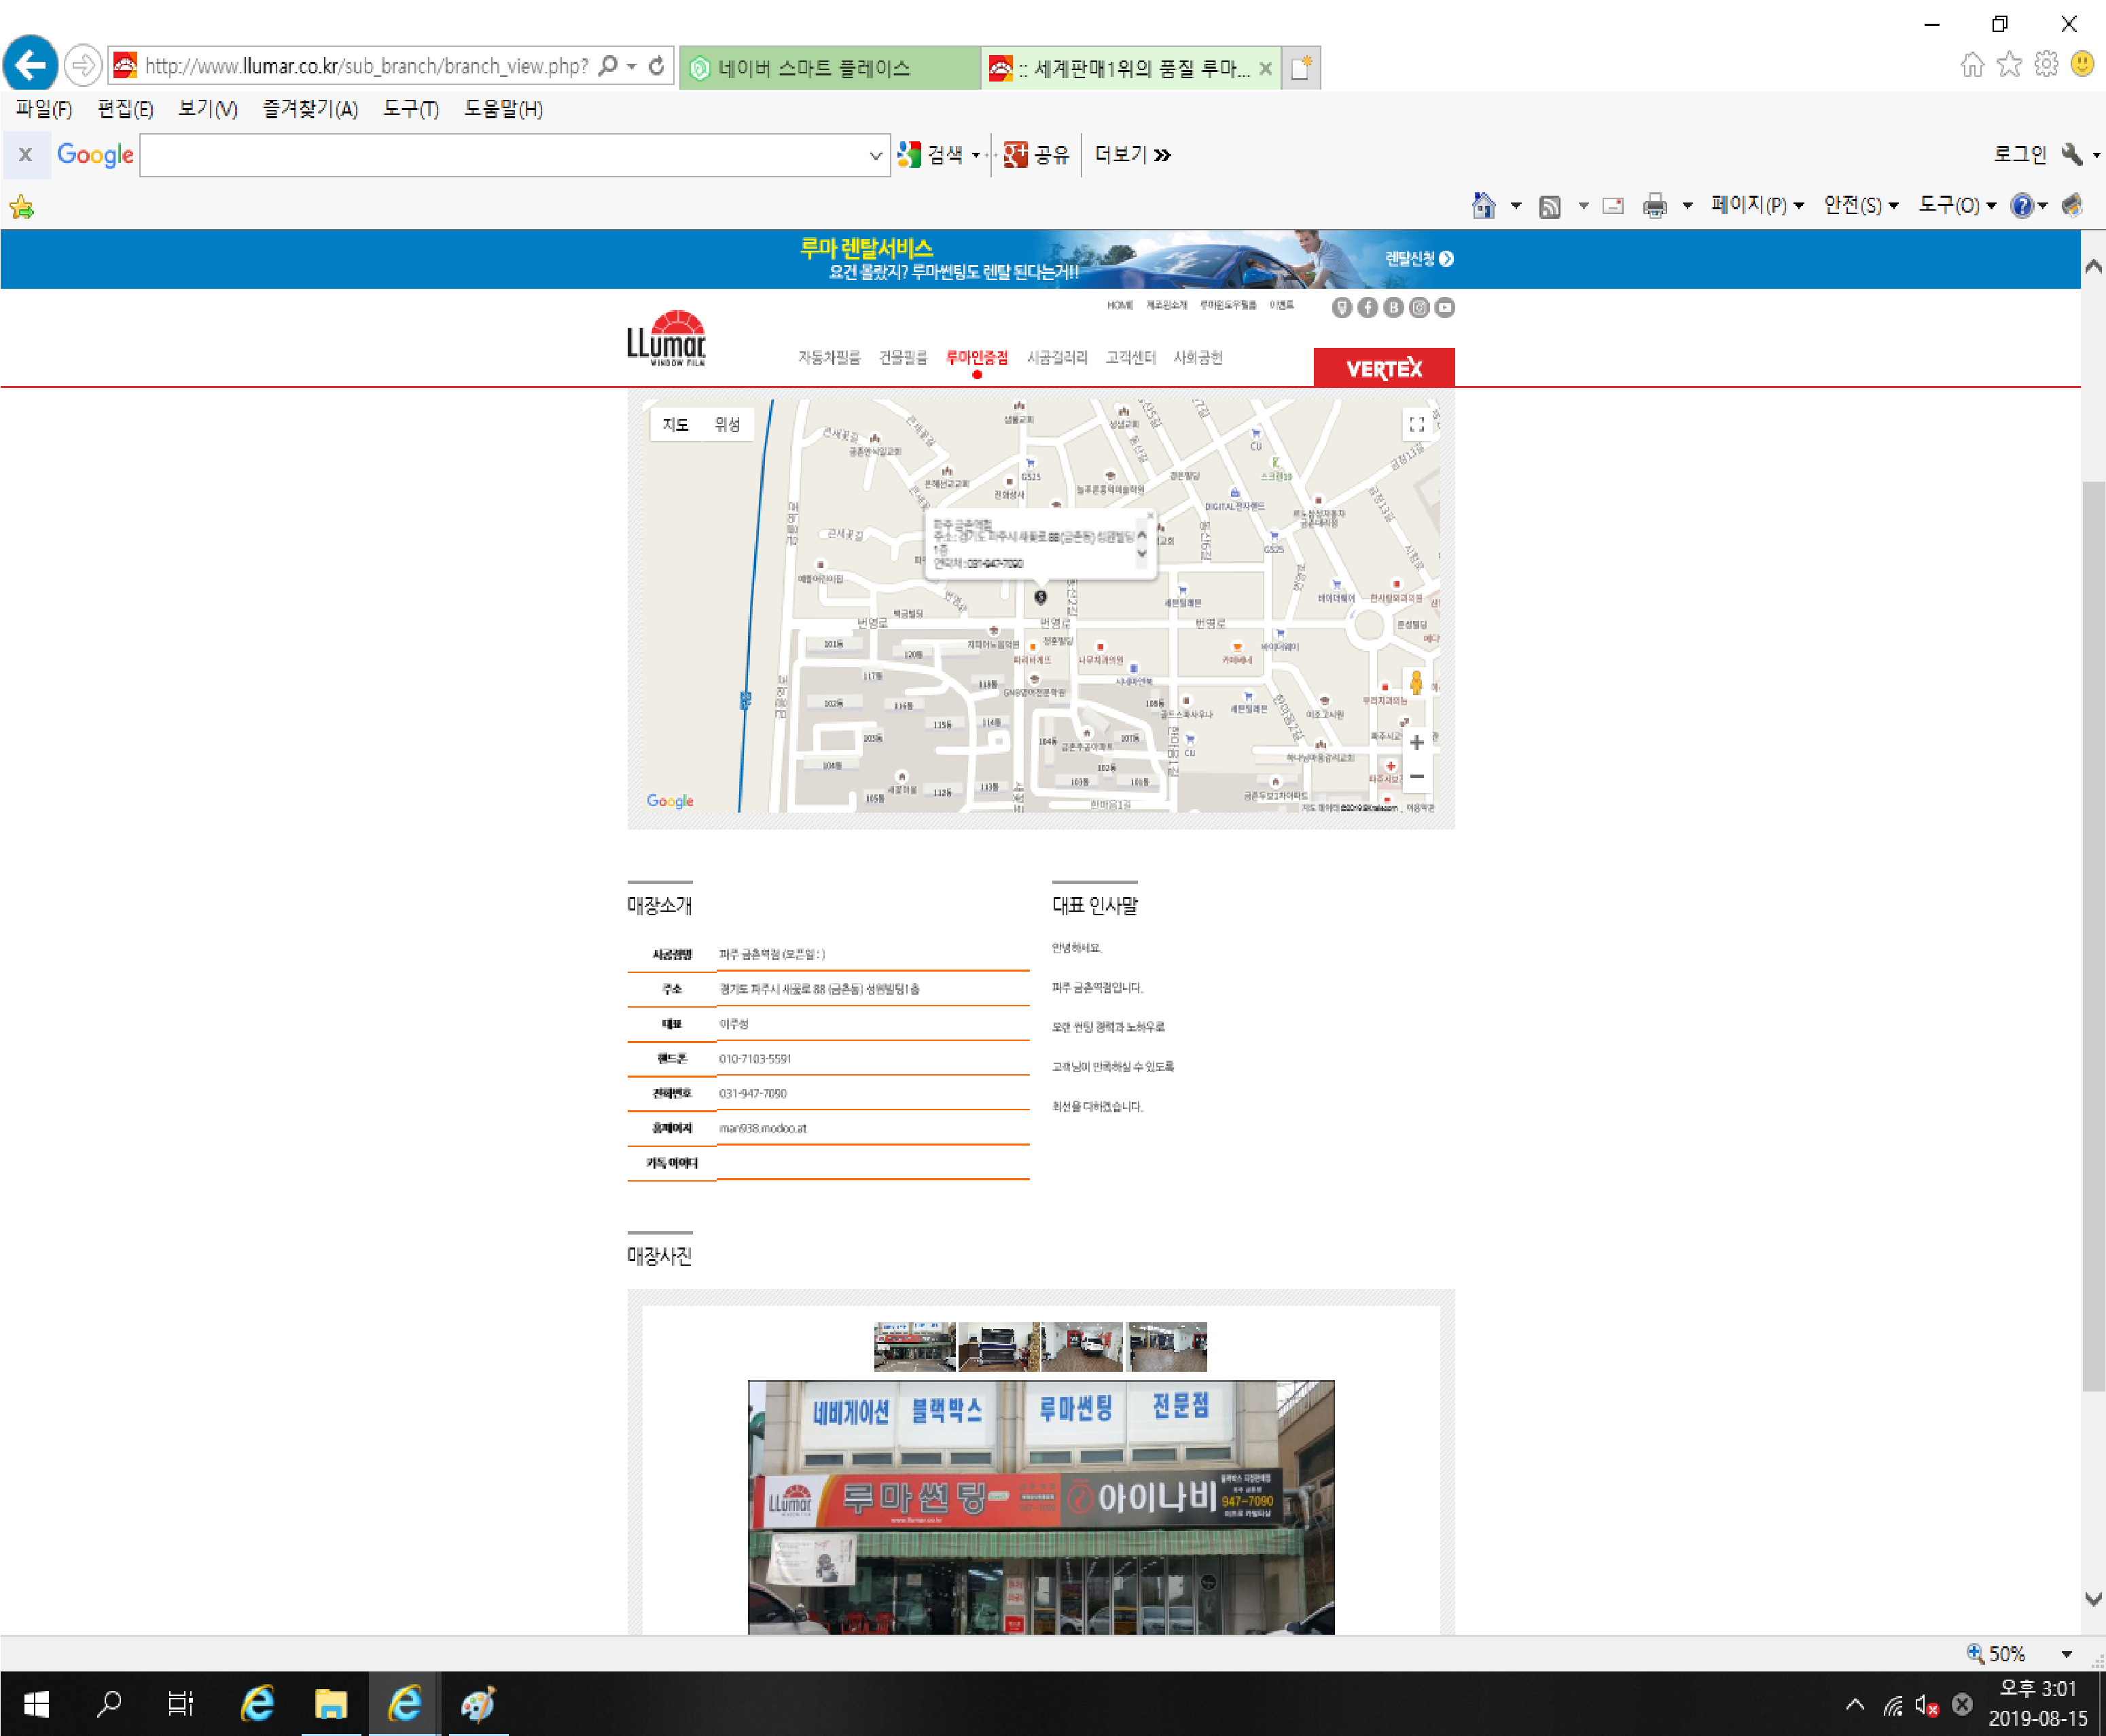
Task: Expand the address bar autocomplete dropdown arrow
Action: [632, 66]
